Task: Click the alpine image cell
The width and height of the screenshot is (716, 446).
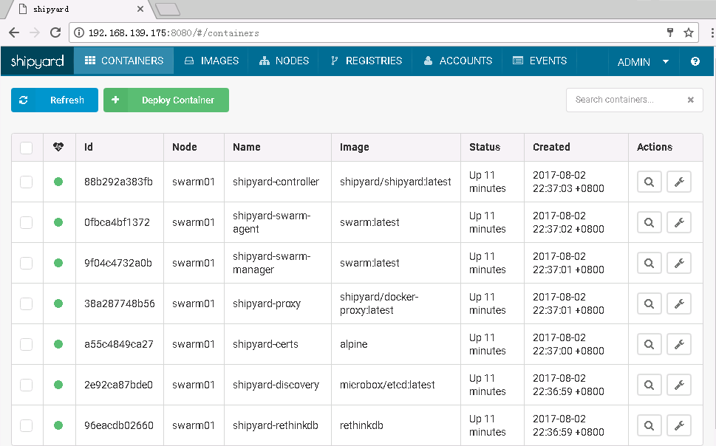Action: (x=353, y=344)
